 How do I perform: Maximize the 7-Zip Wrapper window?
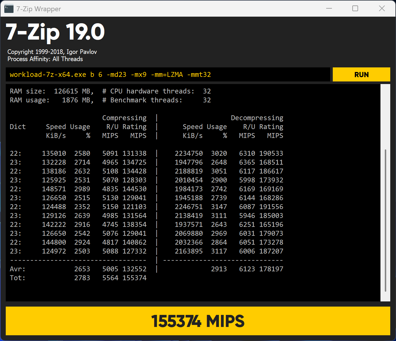(355, 9)
